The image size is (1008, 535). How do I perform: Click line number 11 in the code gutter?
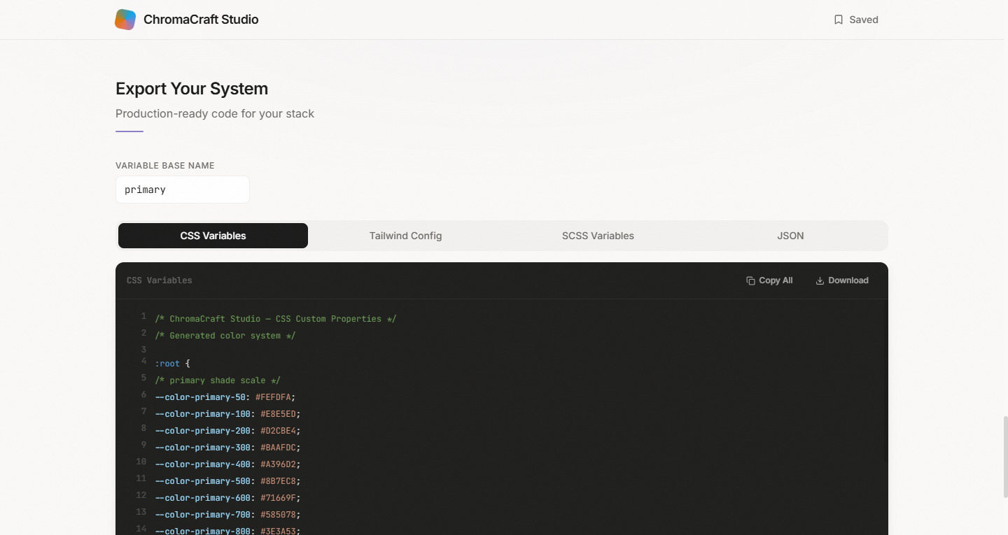[x=141, y=478]
